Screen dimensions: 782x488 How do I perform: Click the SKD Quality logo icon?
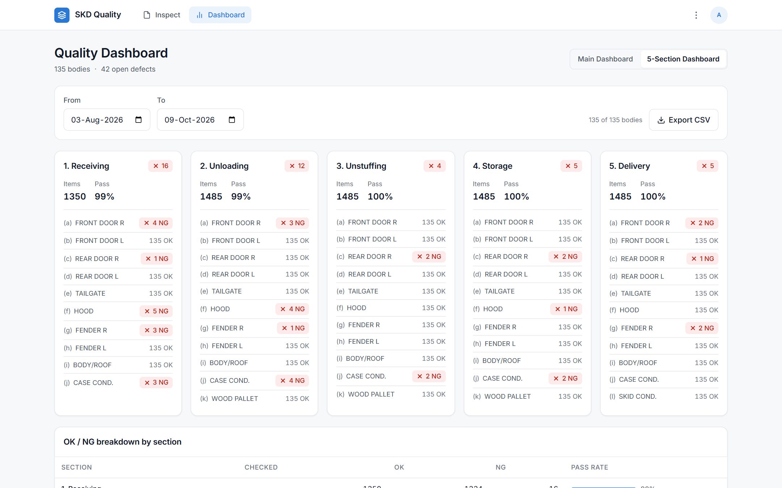(x=62, y=15)
